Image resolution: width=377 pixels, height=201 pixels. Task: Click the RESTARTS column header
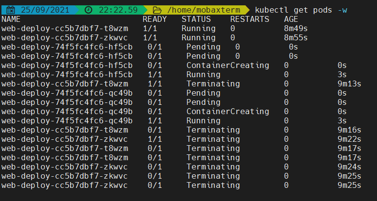(x=249, y=19)
